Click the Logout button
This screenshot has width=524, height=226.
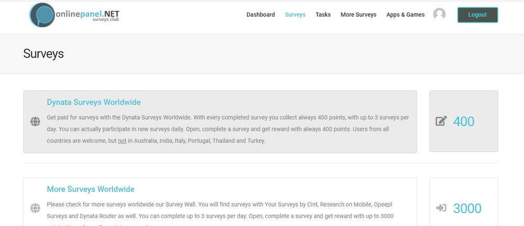click(x=477, y=15)
